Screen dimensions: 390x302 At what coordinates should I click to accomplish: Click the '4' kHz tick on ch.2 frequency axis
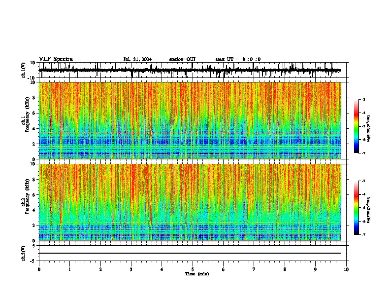(34, 210)
